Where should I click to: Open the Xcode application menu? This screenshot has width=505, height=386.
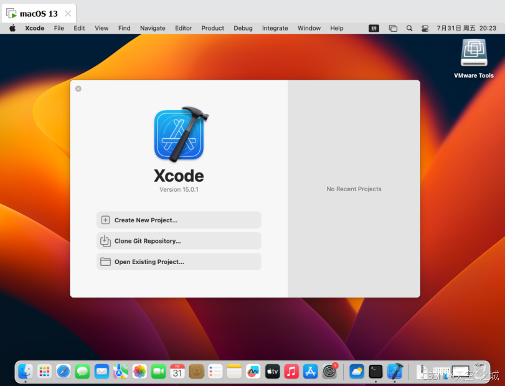coord(34,28)
